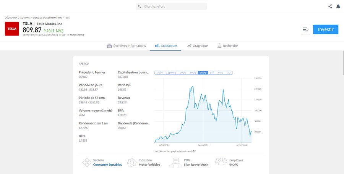Click the 99,290 employees value

click(x=234, y=165)
